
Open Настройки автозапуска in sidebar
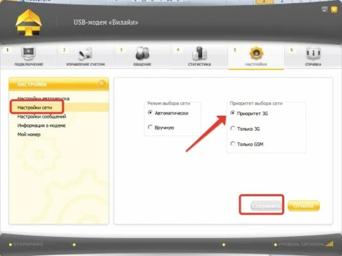[43, 98]
